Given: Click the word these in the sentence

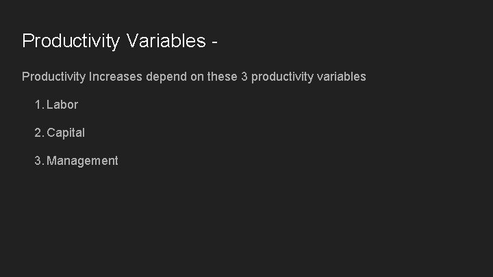Looking at the screenshot, I should [222, 77].
